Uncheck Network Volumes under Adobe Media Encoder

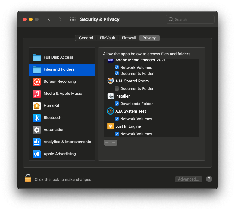click(117, 67)
